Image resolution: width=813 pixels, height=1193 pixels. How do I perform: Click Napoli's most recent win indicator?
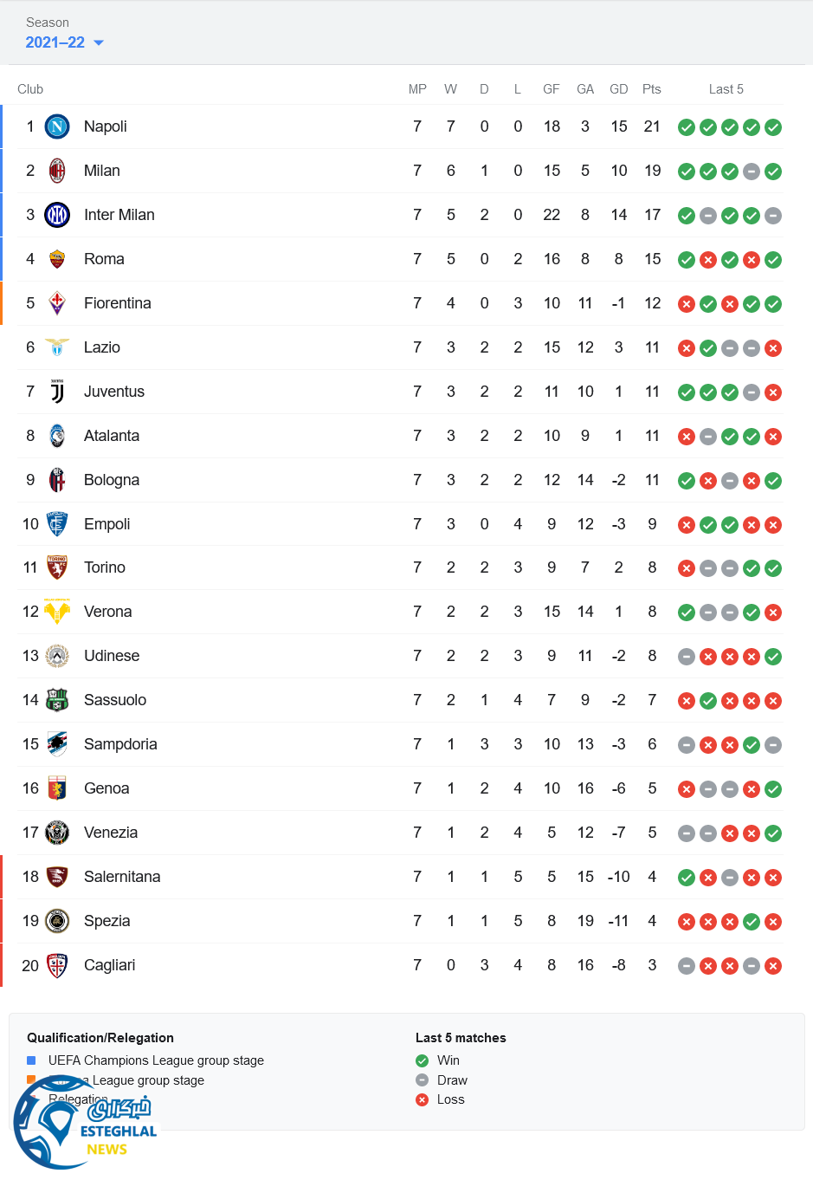(773, 127)
